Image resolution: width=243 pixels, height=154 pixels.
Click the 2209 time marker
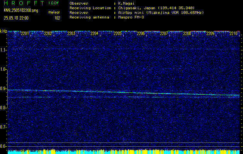coord(210,33)
